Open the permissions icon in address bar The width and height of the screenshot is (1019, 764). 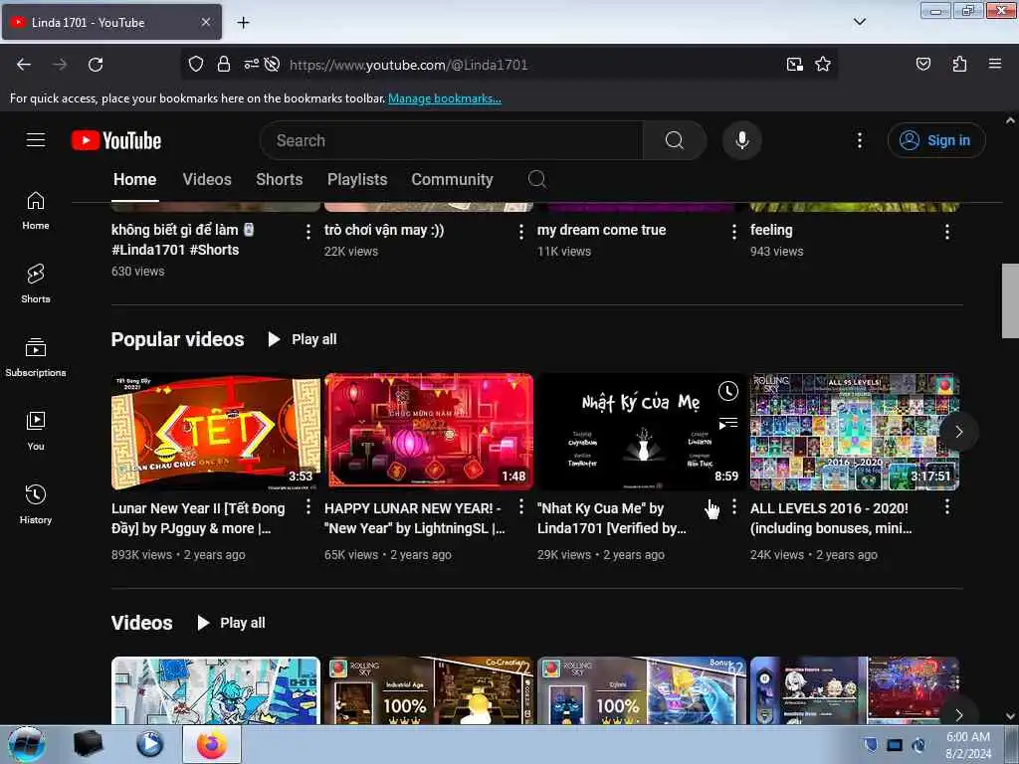(x=252, y=64)
